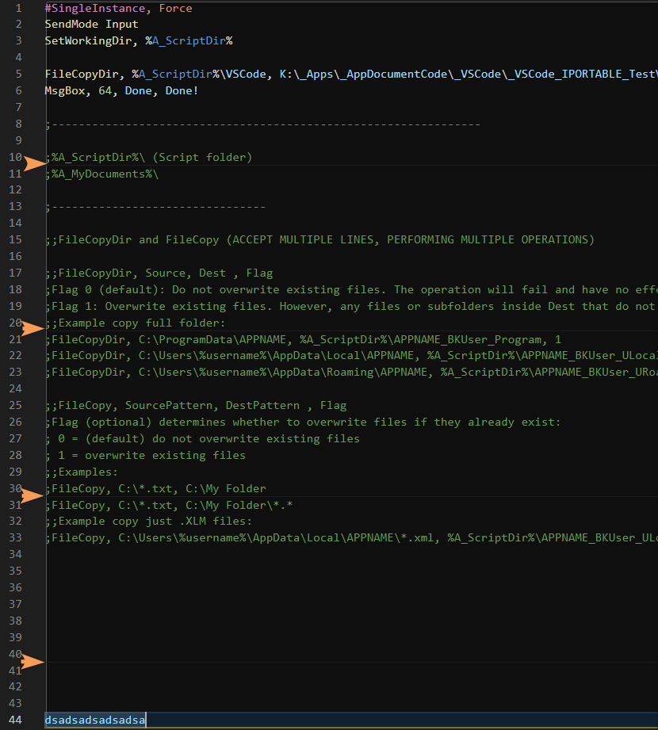Click the 'MsgBox, 64, Done, Done!' line
Image resolution: width=658 pixels, height=730 pixels.
pyautogui.click(x=121, y=91)
